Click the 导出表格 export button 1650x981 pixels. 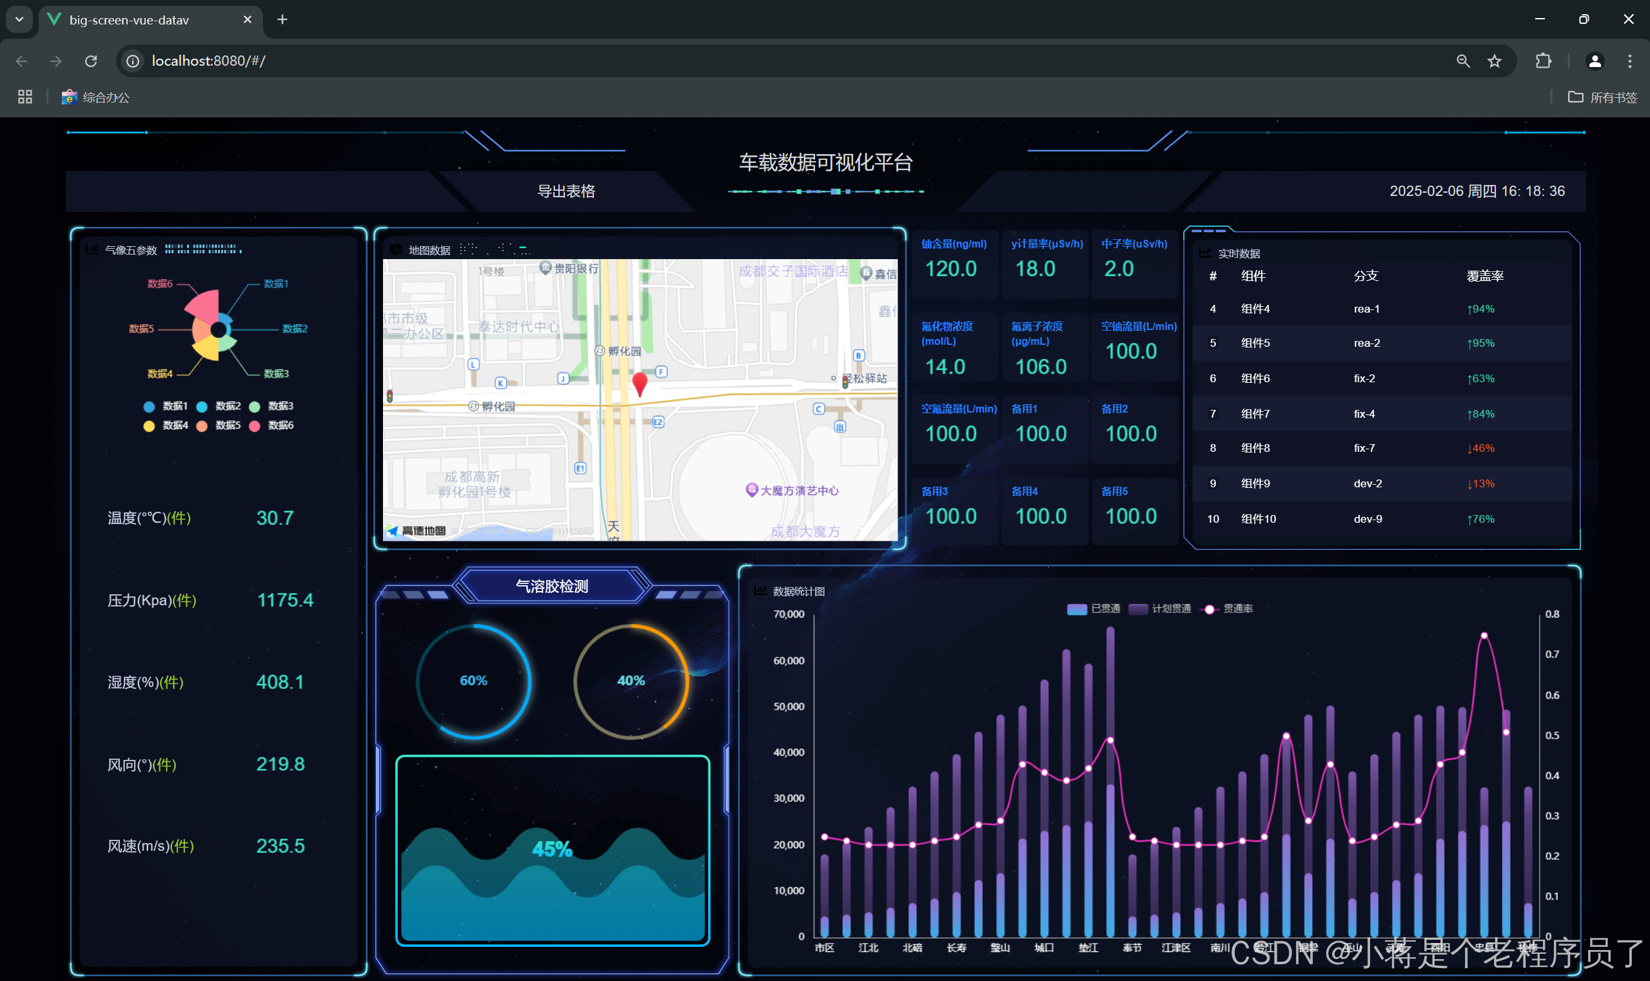[x=566, y=191]
